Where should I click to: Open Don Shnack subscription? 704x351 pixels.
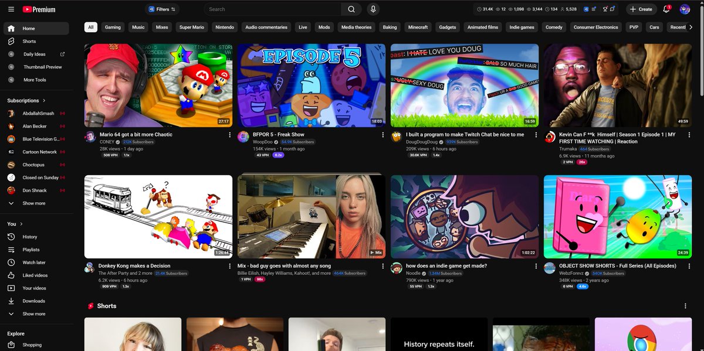click(36, 190)
